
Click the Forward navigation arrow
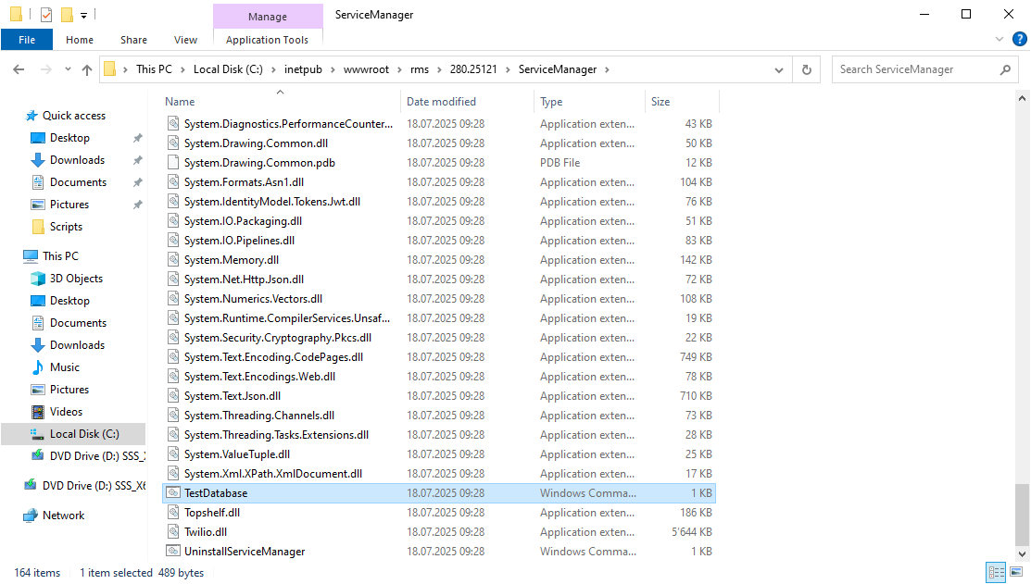[x=45, y=69]
